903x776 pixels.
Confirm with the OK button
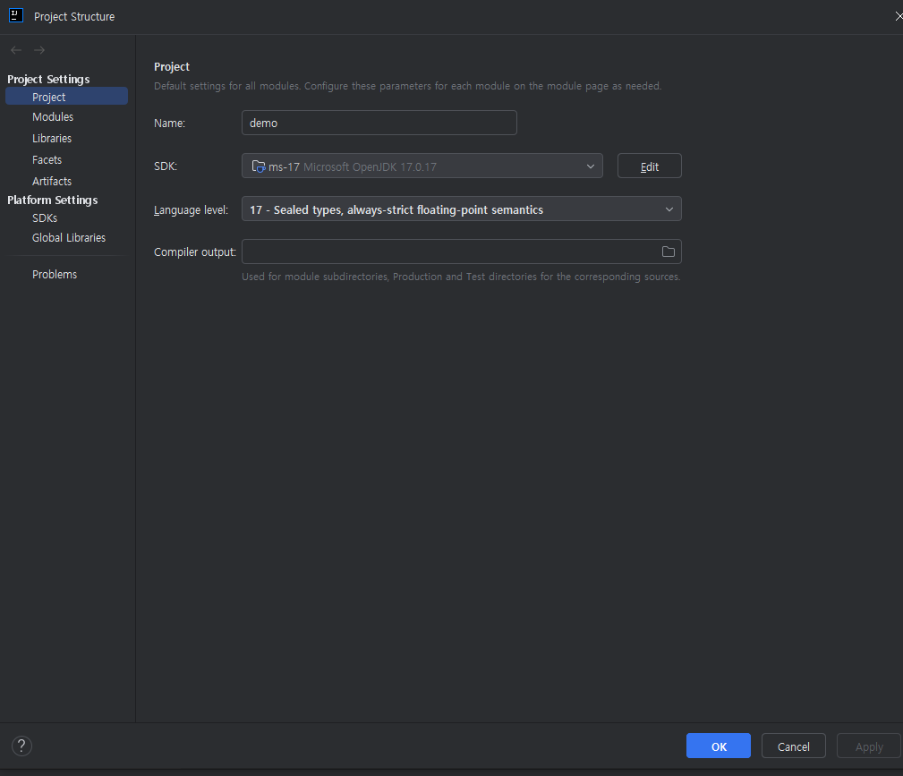tap(718, 746)
